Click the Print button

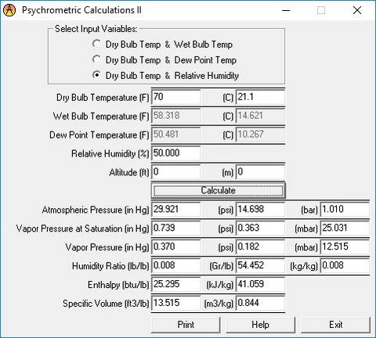tap(186, 325)
